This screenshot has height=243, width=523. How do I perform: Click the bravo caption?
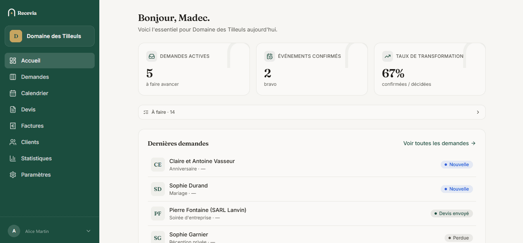click(270, 84)
